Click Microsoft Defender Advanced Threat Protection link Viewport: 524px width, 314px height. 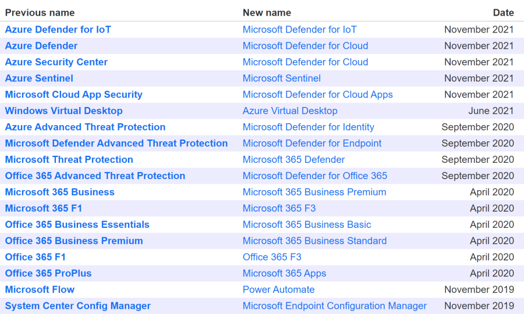(x=116, y=144)
